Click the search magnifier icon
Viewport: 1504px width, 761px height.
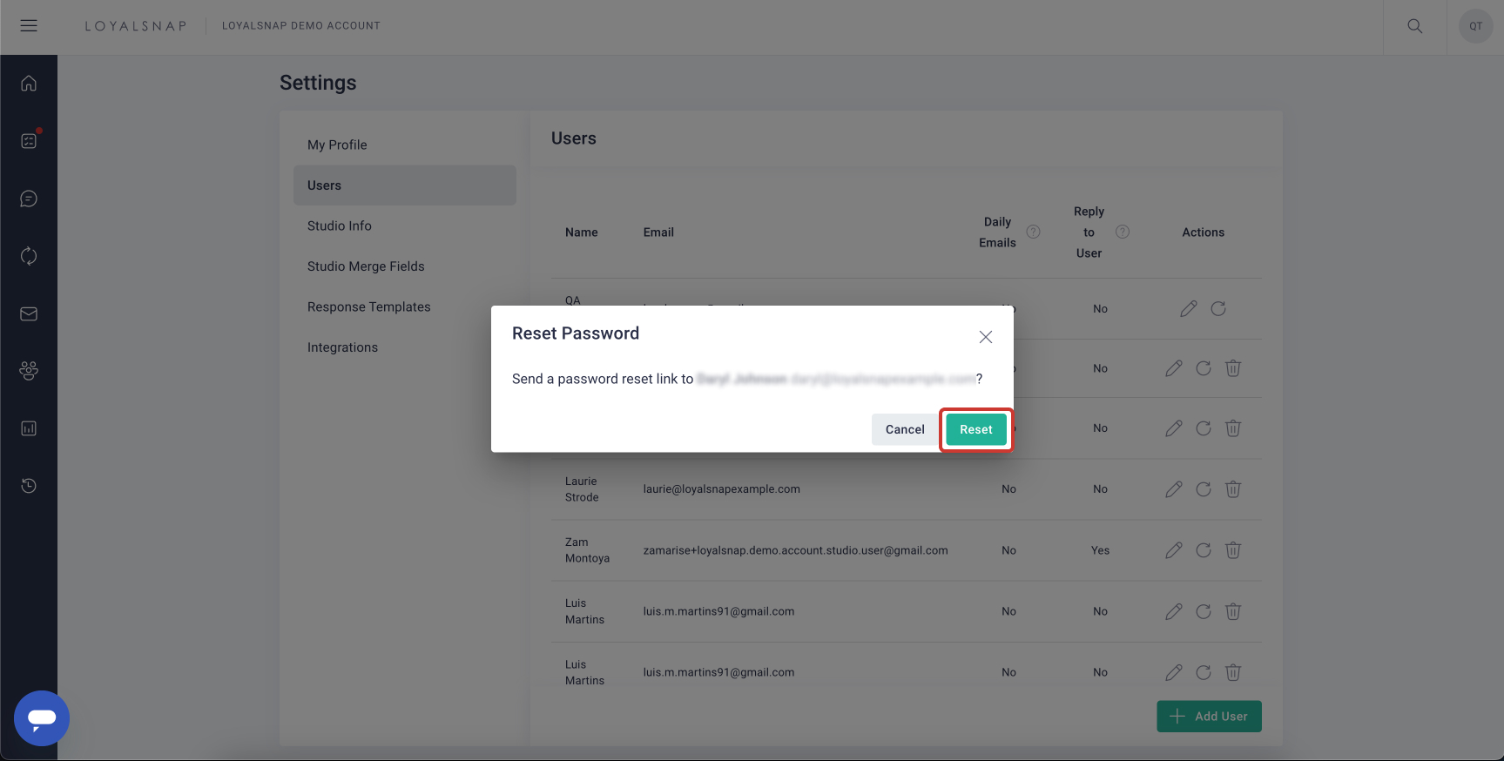[1414, 26]
